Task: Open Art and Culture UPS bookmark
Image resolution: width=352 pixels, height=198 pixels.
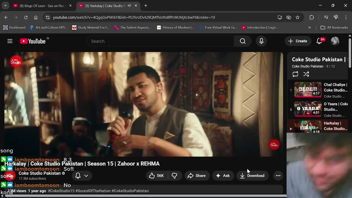Action: (x=49, y=28)
